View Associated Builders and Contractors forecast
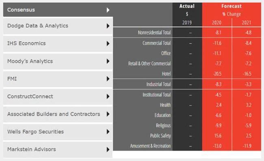The image size is (264, 161). point(58,114)
